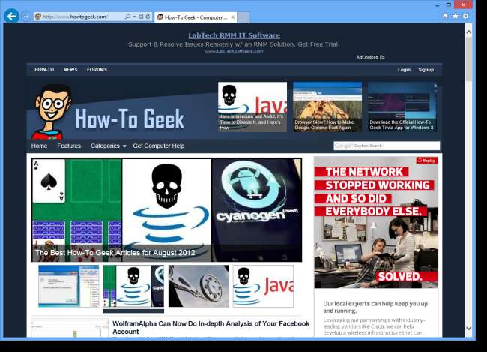
Task: Click the vertical scrollbar down arrow
Action: click(469, 329)
